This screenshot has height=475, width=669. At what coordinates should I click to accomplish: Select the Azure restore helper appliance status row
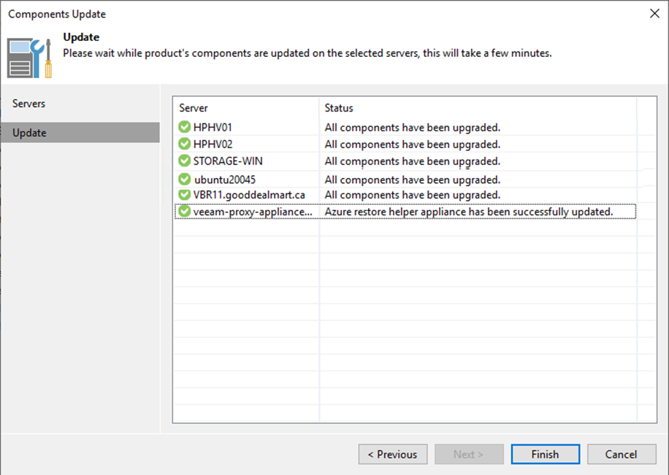tap(405, 212)
